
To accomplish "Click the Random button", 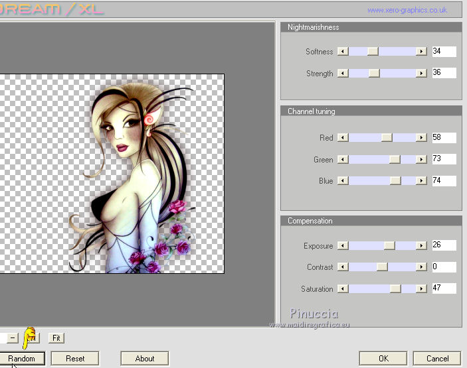I will coord(21,359).
